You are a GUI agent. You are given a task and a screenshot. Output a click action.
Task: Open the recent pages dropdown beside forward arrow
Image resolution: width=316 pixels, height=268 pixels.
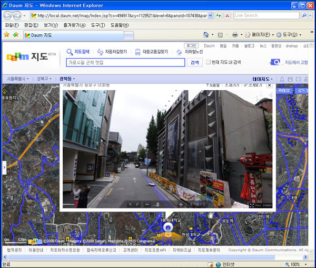pos(24,15)
